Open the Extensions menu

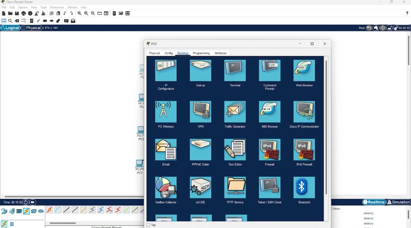pos(57,7)
